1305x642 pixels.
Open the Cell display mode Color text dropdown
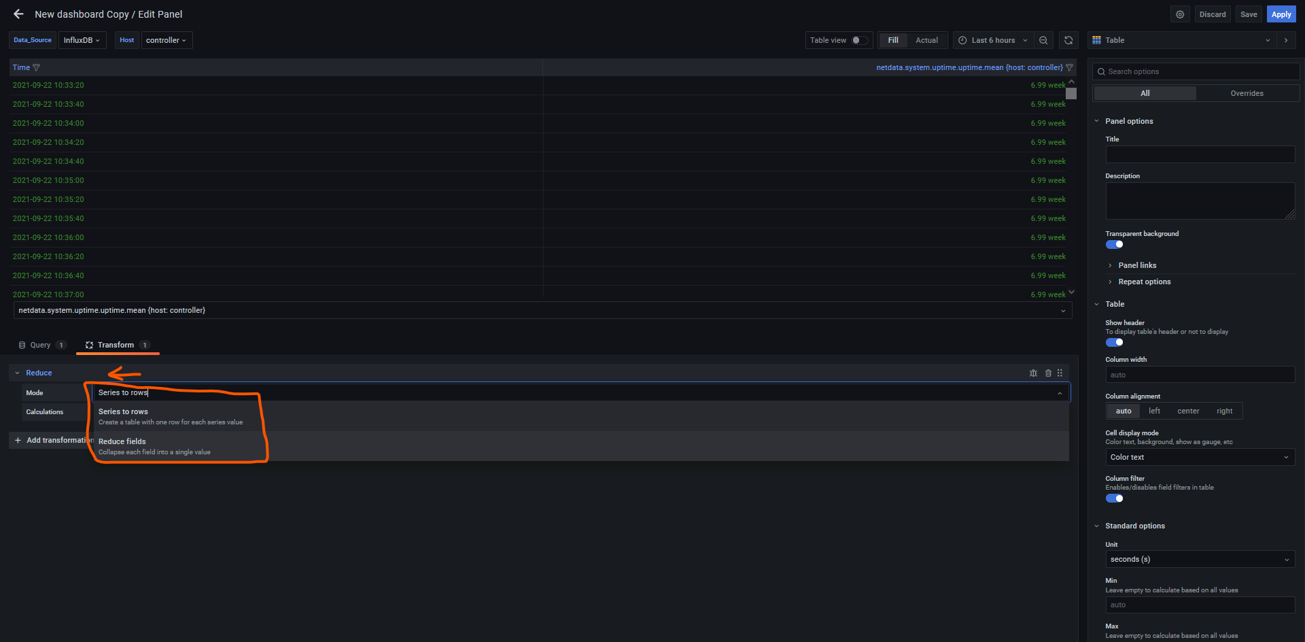1200,457
